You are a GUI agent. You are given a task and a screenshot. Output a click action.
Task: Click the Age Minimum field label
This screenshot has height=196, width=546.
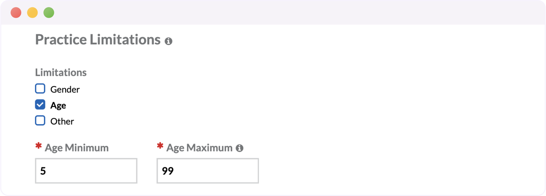[x=77, y=148]
